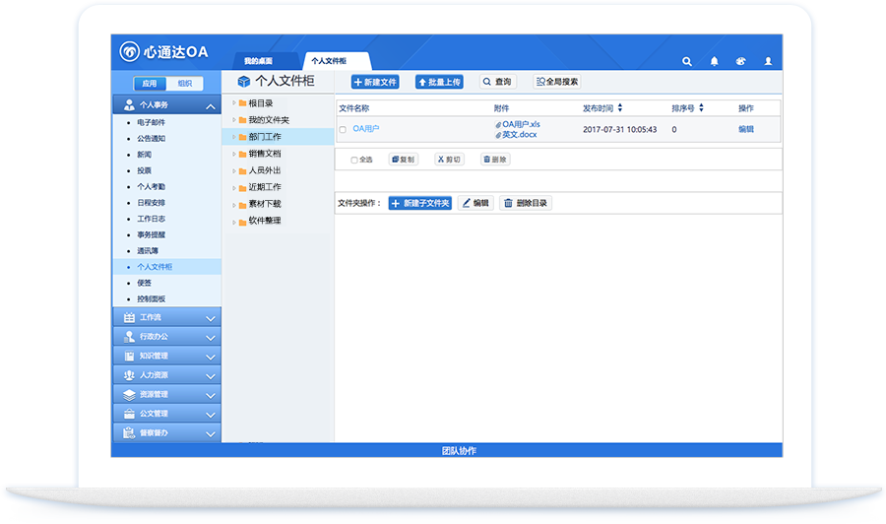Click the 公文管理 briefcase icon

(129, 414)
